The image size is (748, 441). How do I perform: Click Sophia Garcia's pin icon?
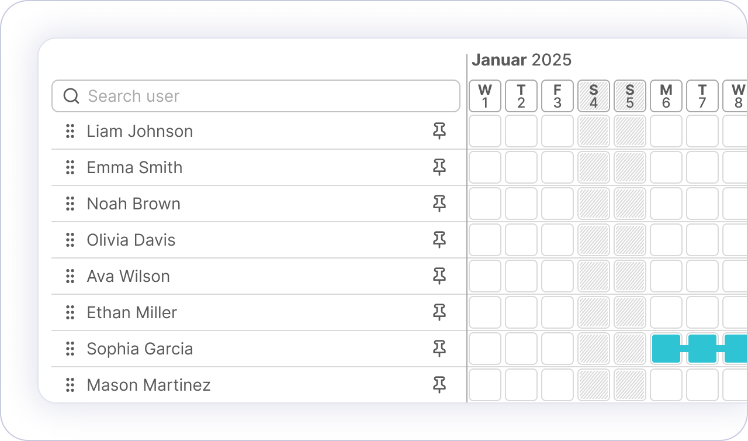pyautogui.click(x=439, y=349)
